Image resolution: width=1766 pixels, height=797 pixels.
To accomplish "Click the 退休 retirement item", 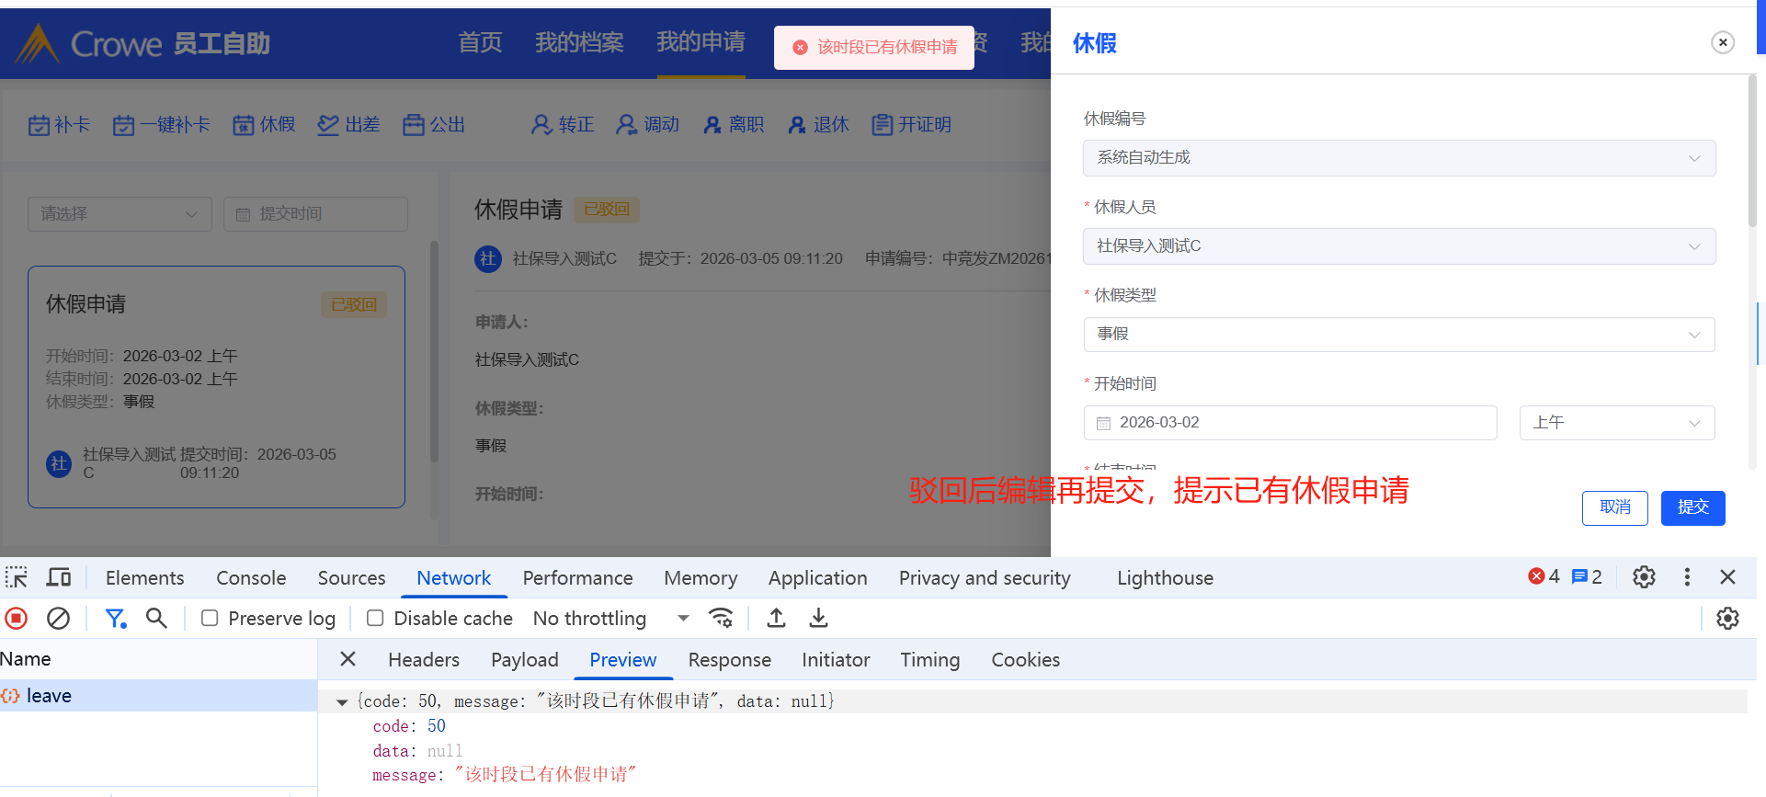I will [x=817, y=125].
